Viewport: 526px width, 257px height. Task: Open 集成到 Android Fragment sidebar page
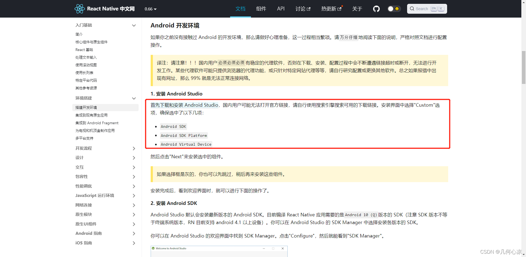tap(97, 123)
